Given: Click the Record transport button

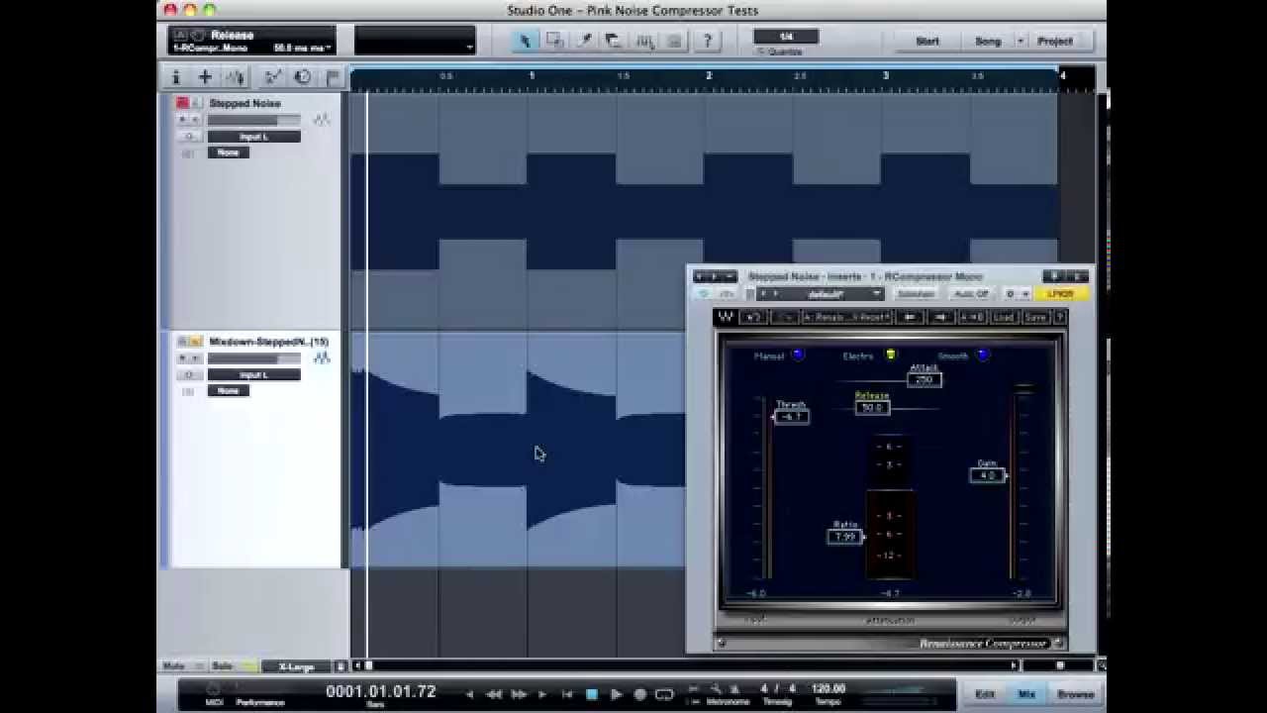Looking at the screenshot, I should [640, 694].
